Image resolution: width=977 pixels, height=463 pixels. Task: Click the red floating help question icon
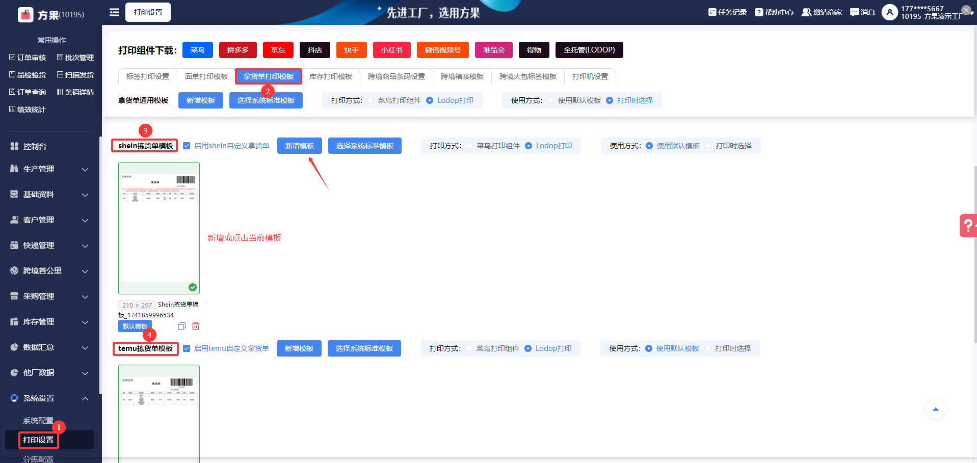pyautogui.click(x=968, y=226)
